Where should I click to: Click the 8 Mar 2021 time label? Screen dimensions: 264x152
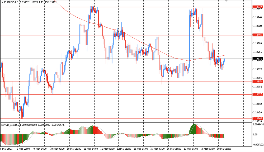point(6,149)
